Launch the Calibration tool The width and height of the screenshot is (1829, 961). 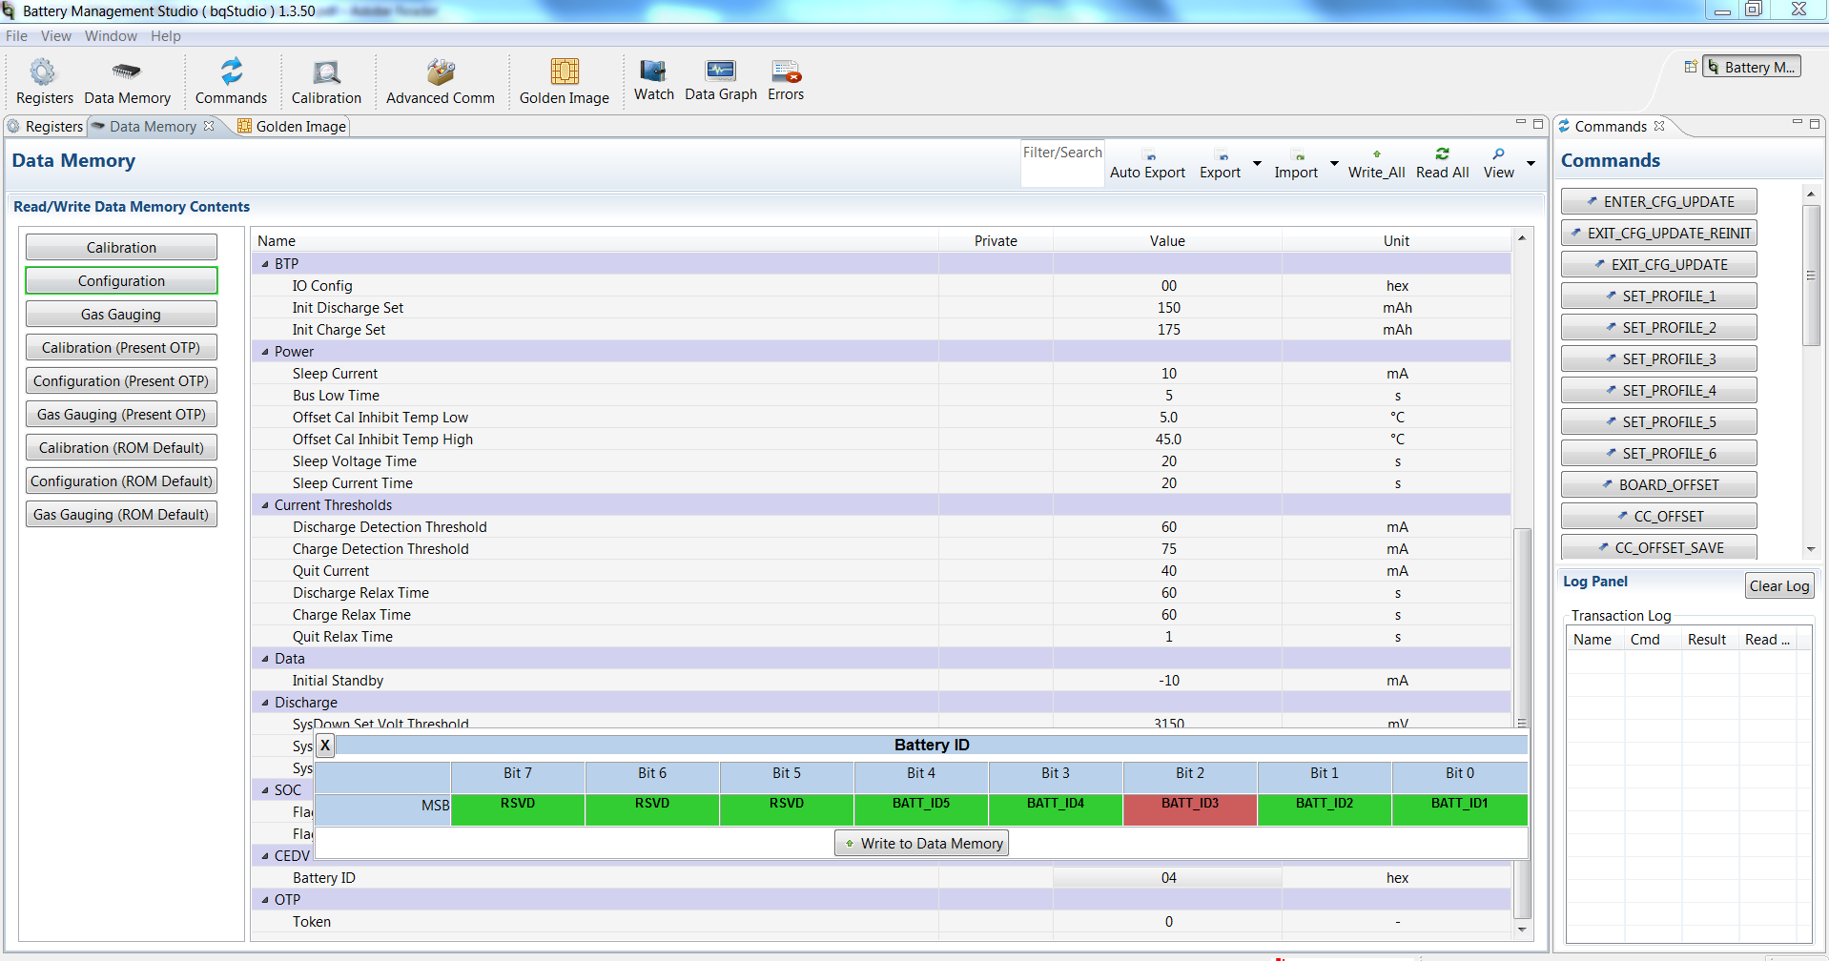pyautogui.click(x=326, y=81)
